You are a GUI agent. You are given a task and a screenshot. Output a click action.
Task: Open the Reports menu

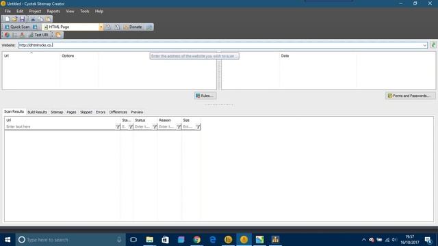[53, 11]
